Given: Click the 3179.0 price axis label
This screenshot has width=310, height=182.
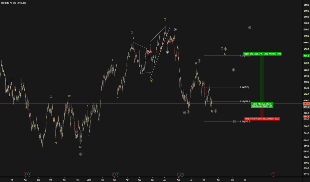Looking at the screenshot, I should point(306,174).
